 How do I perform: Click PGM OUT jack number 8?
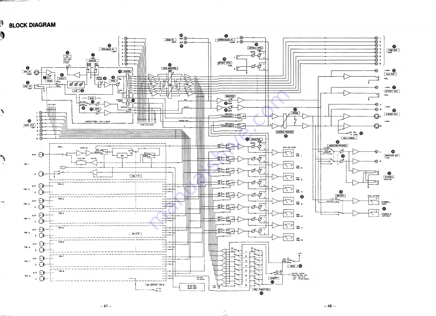pyautogui.click(x=376, y=63)
